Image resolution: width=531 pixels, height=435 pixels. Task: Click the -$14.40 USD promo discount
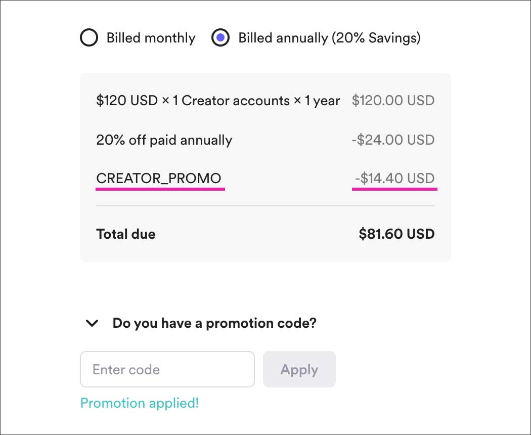[394, 178]
